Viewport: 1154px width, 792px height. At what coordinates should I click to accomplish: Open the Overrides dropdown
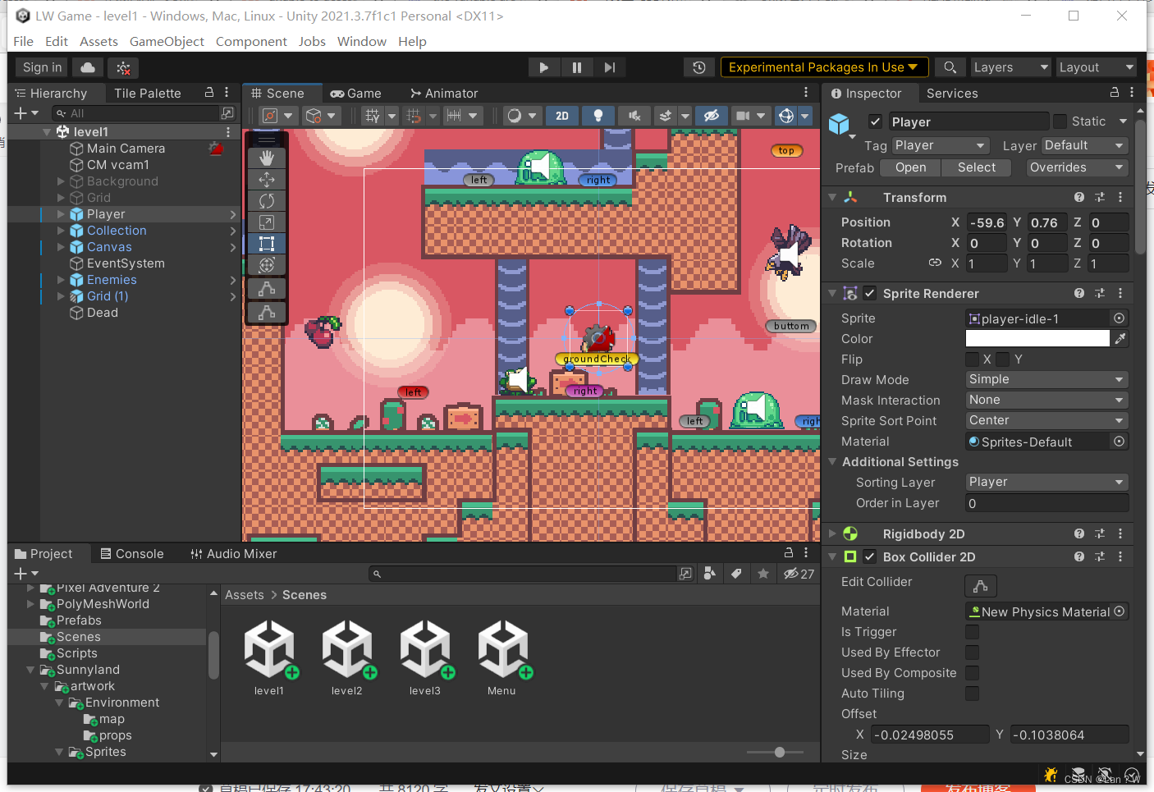point(1078,167)
